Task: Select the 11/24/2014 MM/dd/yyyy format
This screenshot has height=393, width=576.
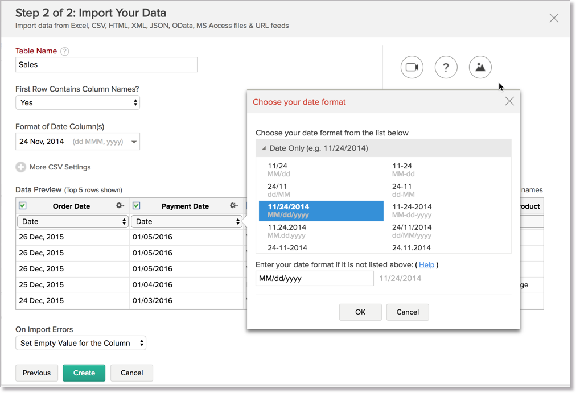Action: tap(321, 211)
